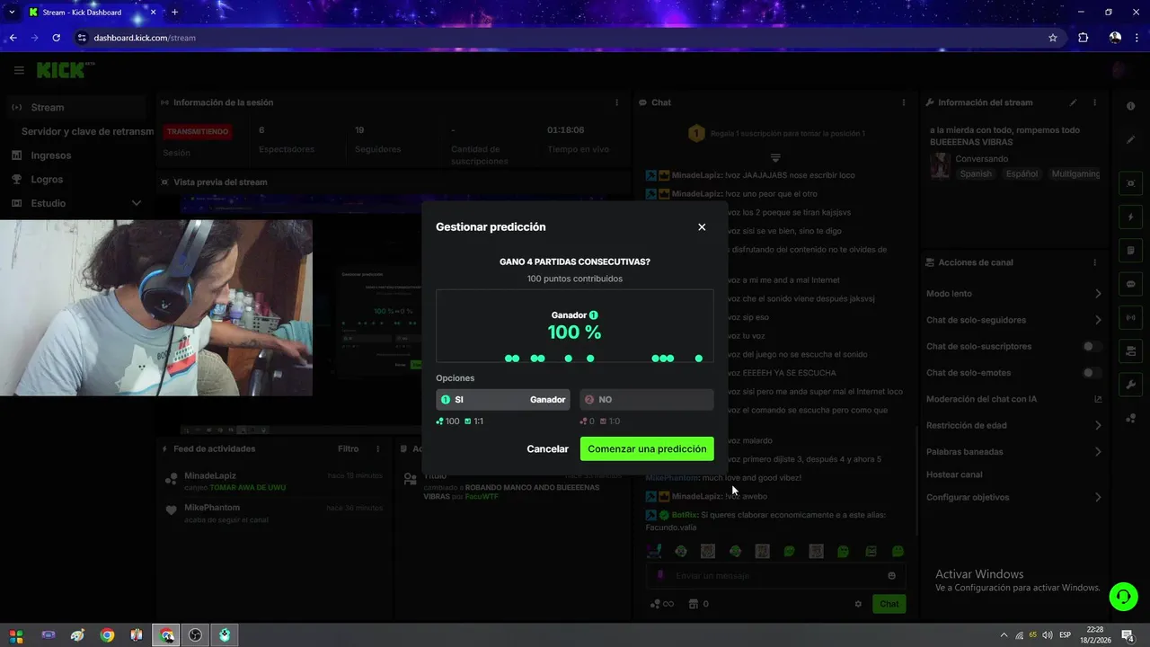Image resolution: width=1150 pixels, height=647 pixels.
Task: Select the Stream - Kick Dashboard tab
Action: pos(92,13)
